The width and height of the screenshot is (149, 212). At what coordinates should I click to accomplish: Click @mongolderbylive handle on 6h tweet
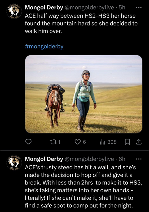[x=89, y=159]
